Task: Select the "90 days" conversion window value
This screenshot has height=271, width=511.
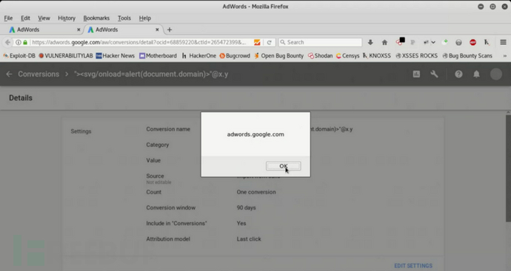Action: [246, 207]
